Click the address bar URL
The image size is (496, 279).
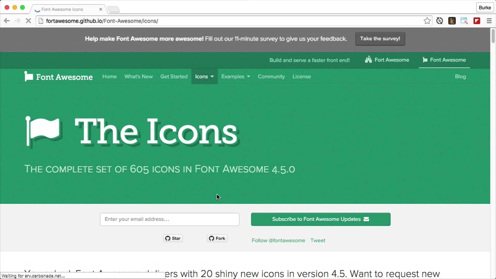[x=102, y=21]
